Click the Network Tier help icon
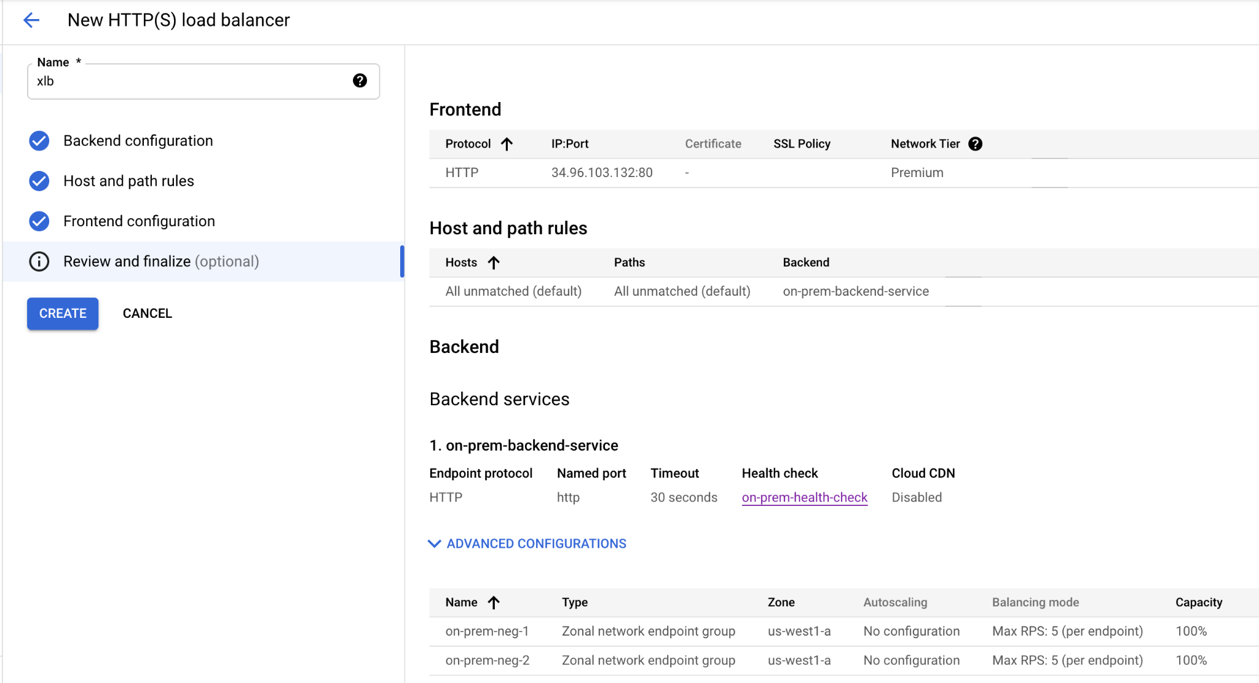The width and height of the screenshot is (1259, 683). (x=975, y=144)
